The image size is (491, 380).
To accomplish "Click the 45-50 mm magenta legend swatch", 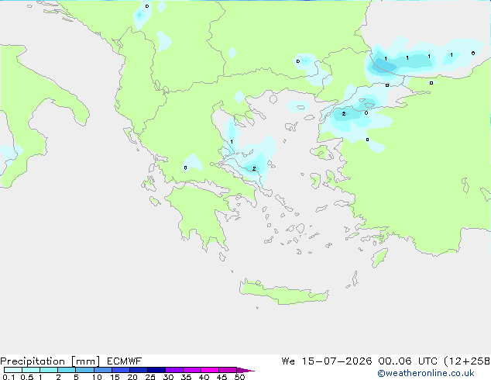I will [228, 370].
